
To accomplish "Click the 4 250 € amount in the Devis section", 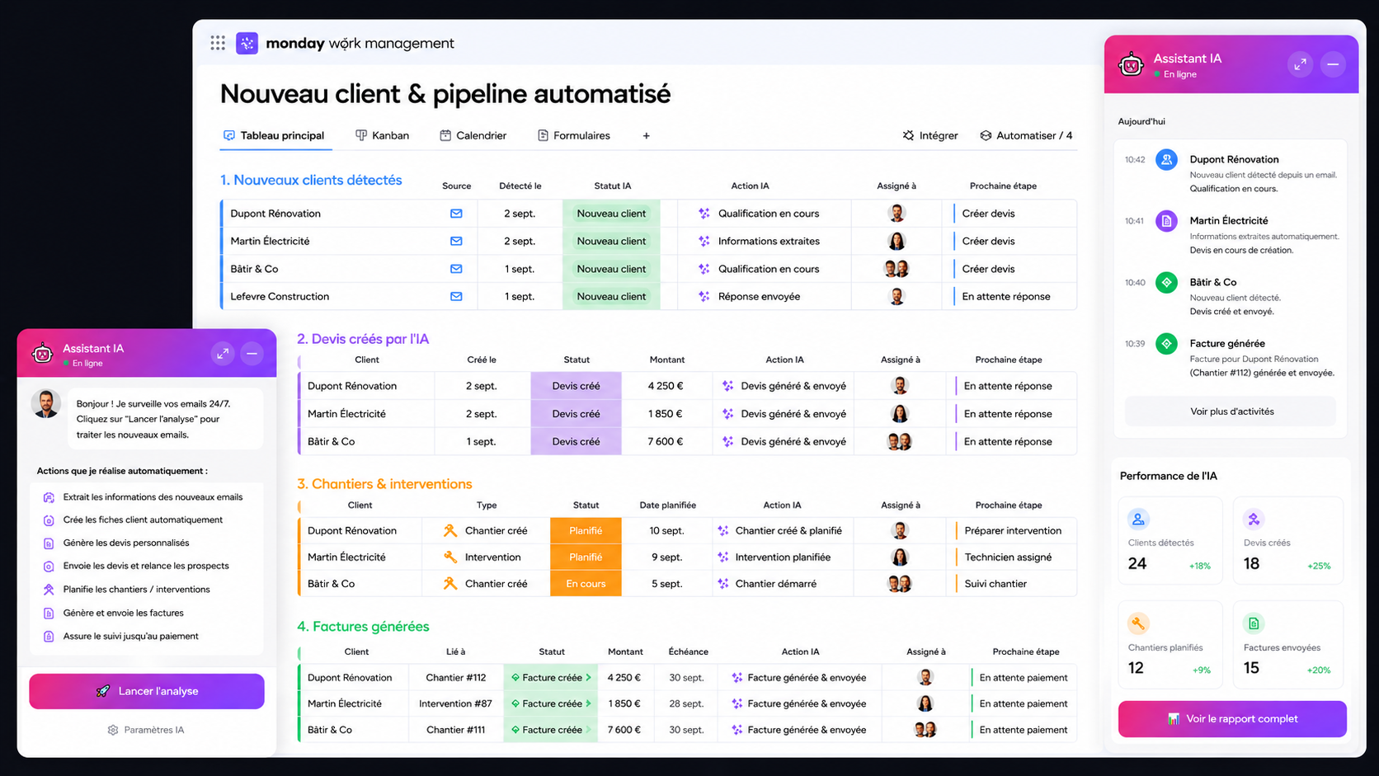I will (x=665, y=386).
